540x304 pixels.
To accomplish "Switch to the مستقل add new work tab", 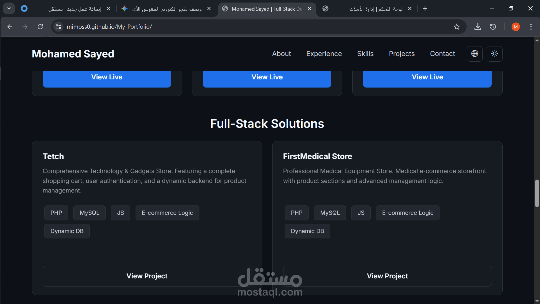I will pyautogui.click(x=75, y=9).
